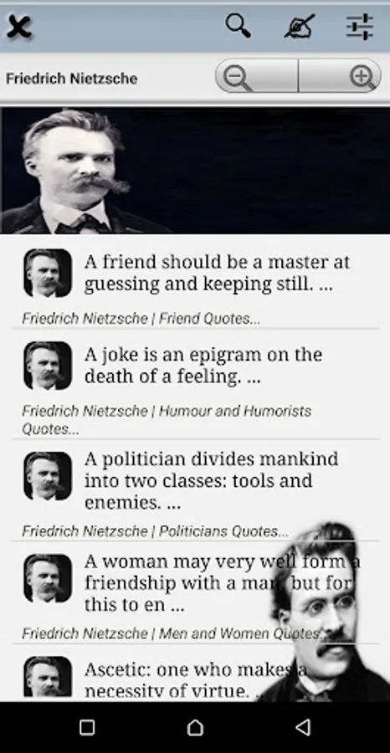The image size is (390, 753).
Task: Tap the Android home button
Action: (x=195, y=728)
